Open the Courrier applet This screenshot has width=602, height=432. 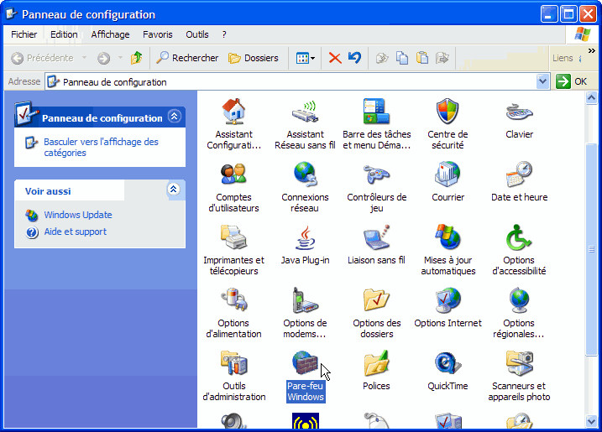[x=448, y=182]
